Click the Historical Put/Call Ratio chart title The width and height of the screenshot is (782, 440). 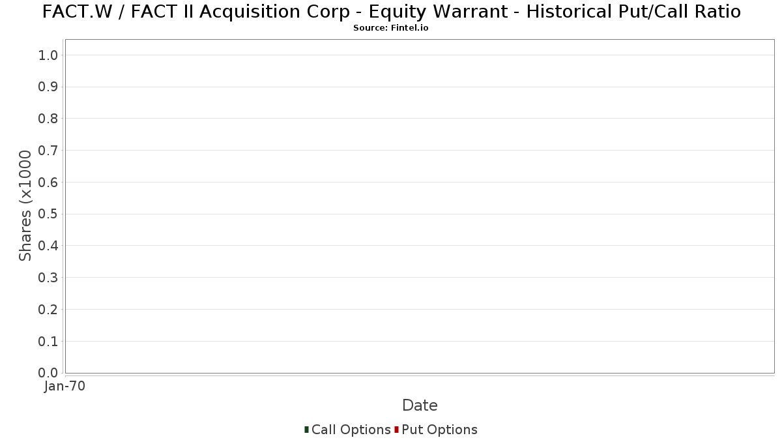coord(391,12)
